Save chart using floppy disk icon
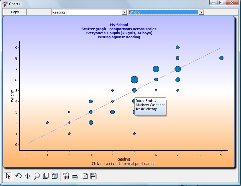 pyautogui.click(x=93, y=176)
